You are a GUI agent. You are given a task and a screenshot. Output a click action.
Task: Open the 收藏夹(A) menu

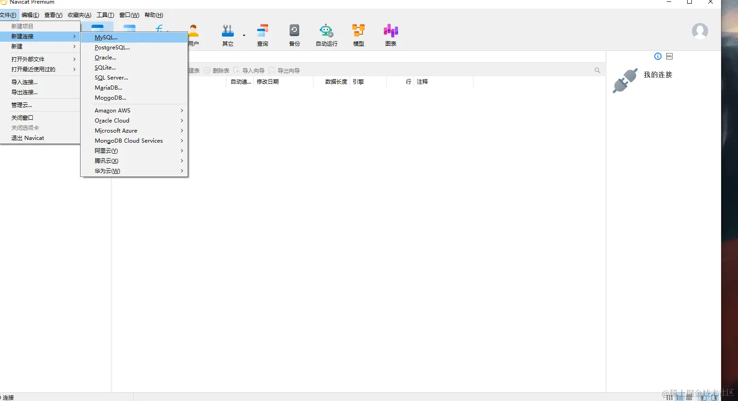(x=80, y=15)
